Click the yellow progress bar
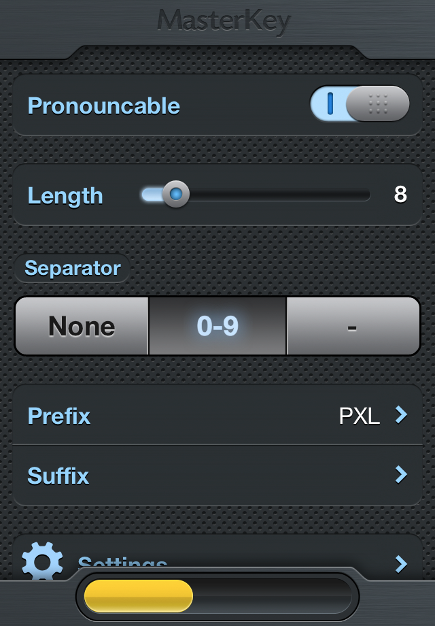The image size is (435, 626). 139,596
